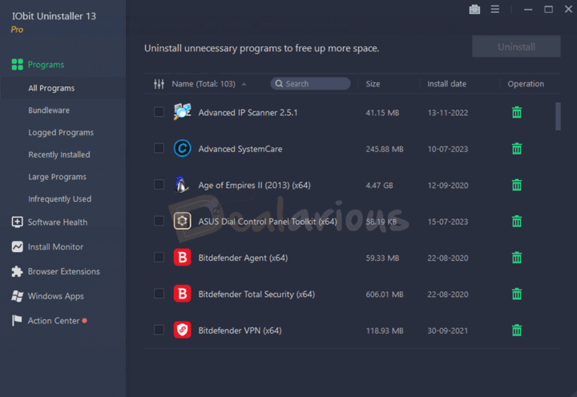Show Large Programs list

point(58,177)
